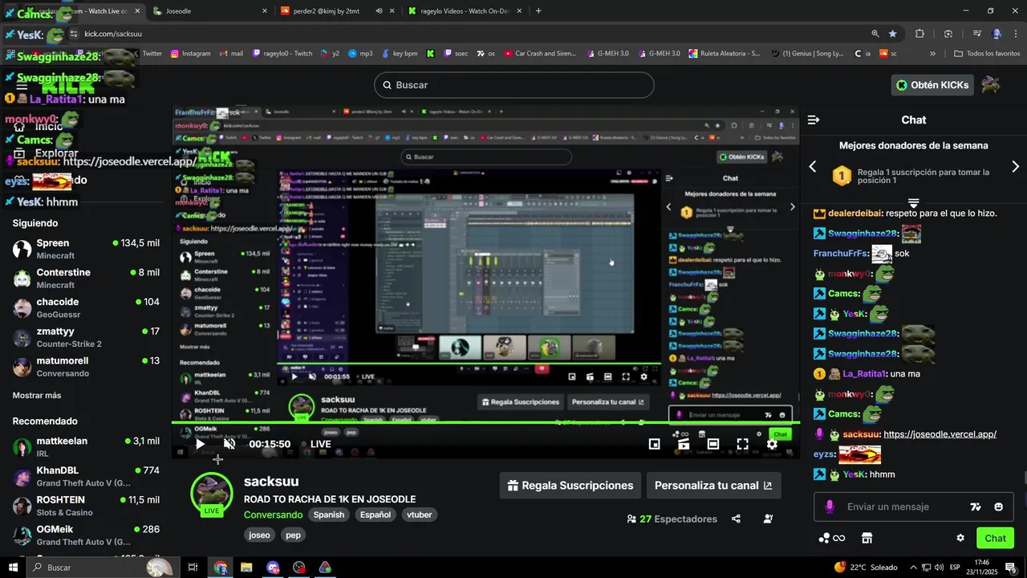Open chat settings gear beside Chat button

pyautogui.click(x=960, y=538)
